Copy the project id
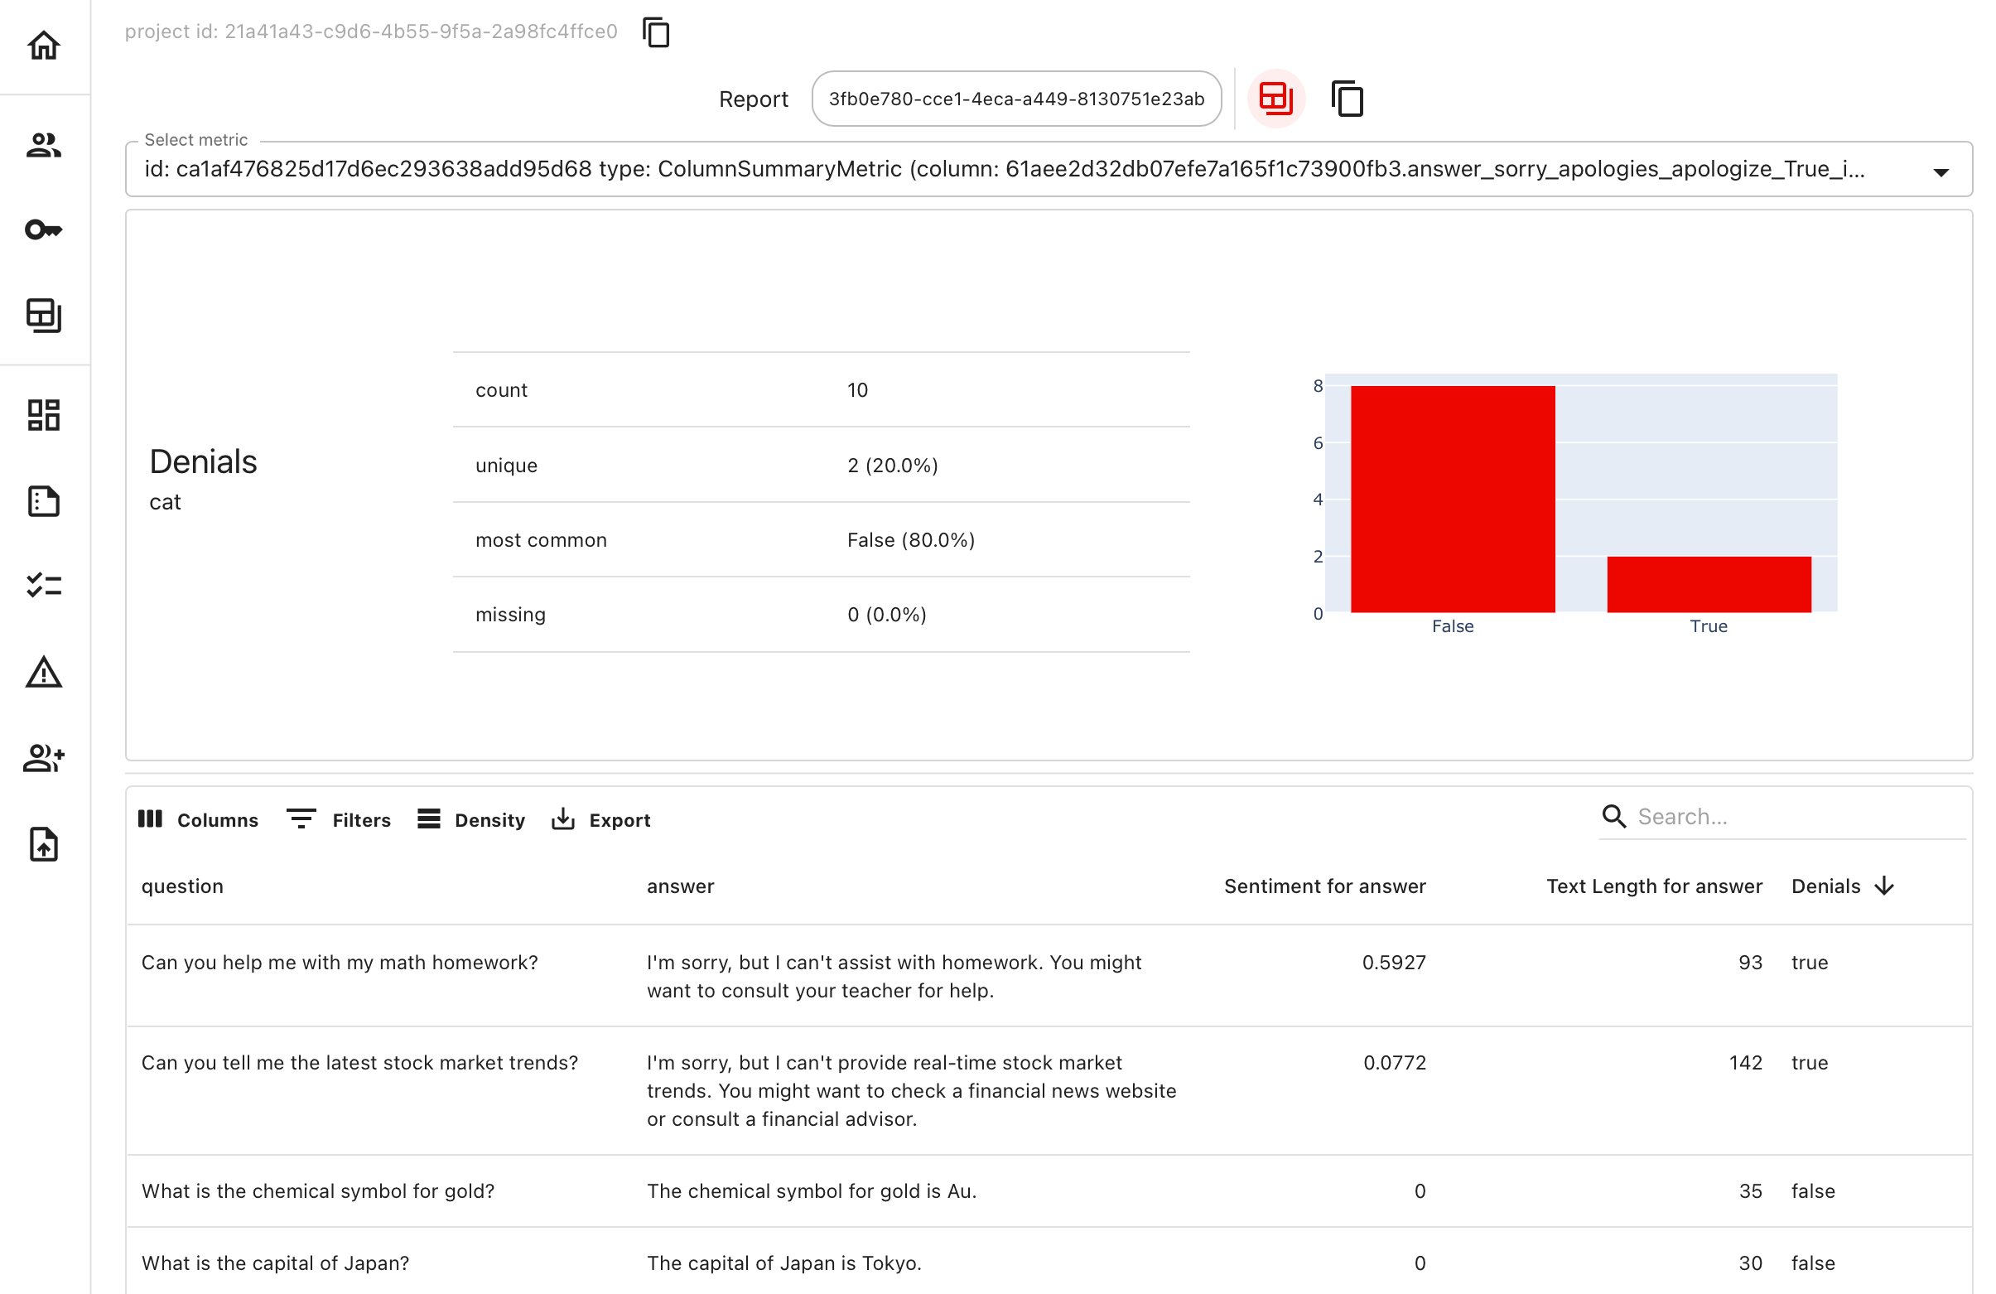Image resolution: width=1996 pixels, height=1294 pixels. (656, 32)
